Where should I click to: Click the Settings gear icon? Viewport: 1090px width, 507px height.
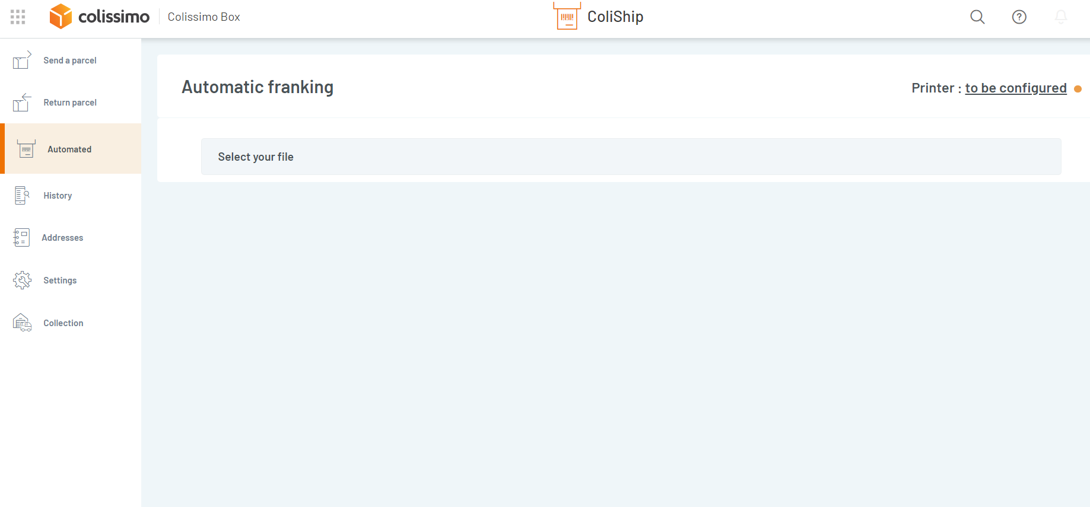[22, 280]
